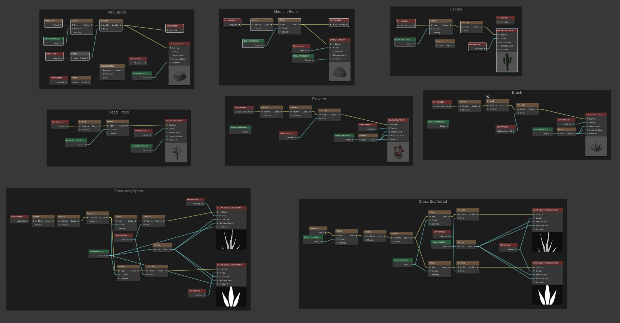Click the Grass Veg Spots group title

point(128,191)
